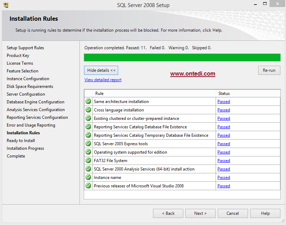Select Database Engine Configuration step
The width and height of the screenshot is (286, 225).
[36, 102]
